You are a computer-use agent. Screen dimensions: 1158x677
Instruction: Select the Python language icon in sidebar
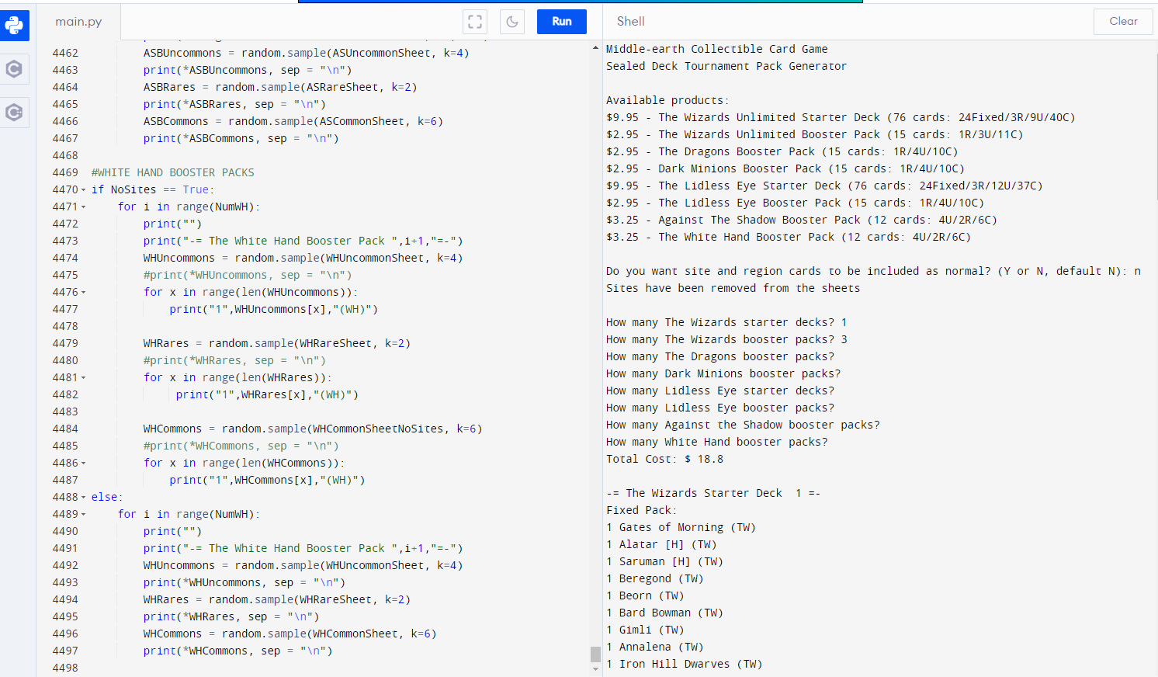(x=14, y=26)
